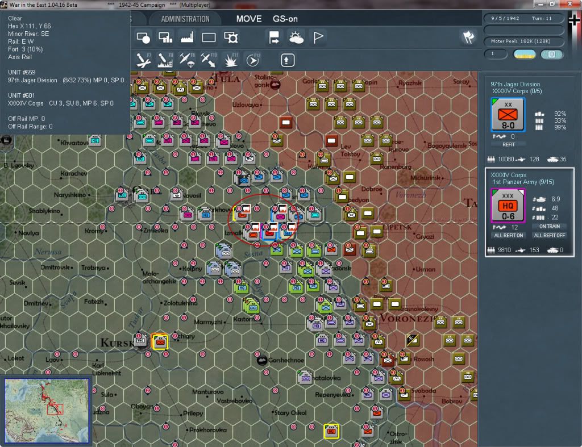Click the F12 circular arrow icon

point(252,60)
